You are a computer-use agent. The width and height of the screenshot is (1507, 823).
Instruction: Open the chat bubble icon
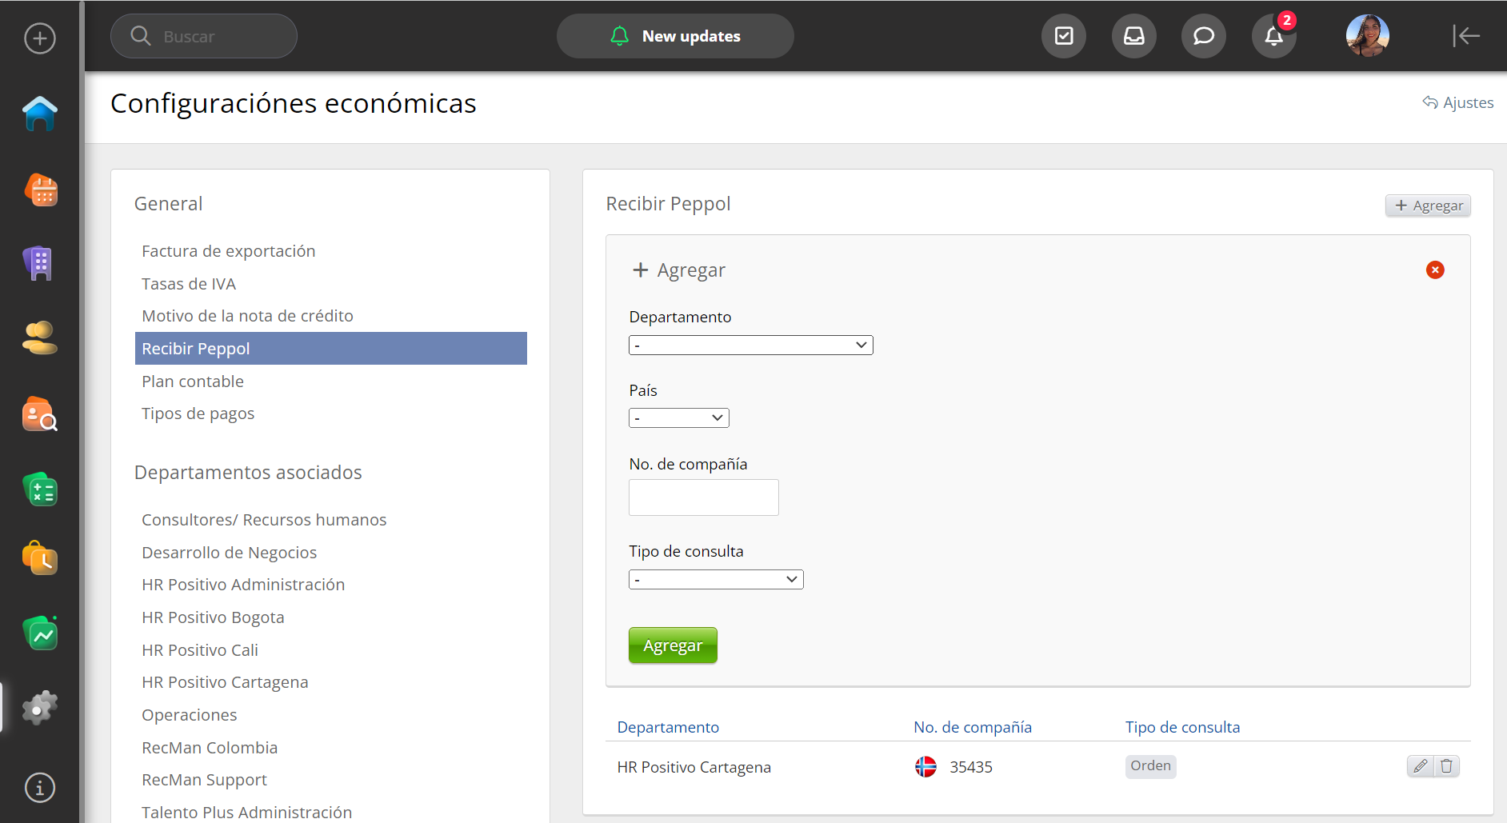click(x=1203, y=36)
